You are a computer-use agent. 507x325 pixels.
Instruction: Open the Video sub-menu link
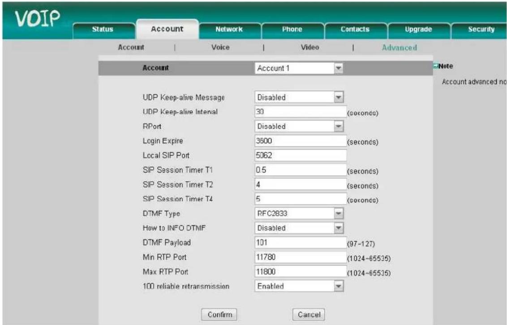310,47
